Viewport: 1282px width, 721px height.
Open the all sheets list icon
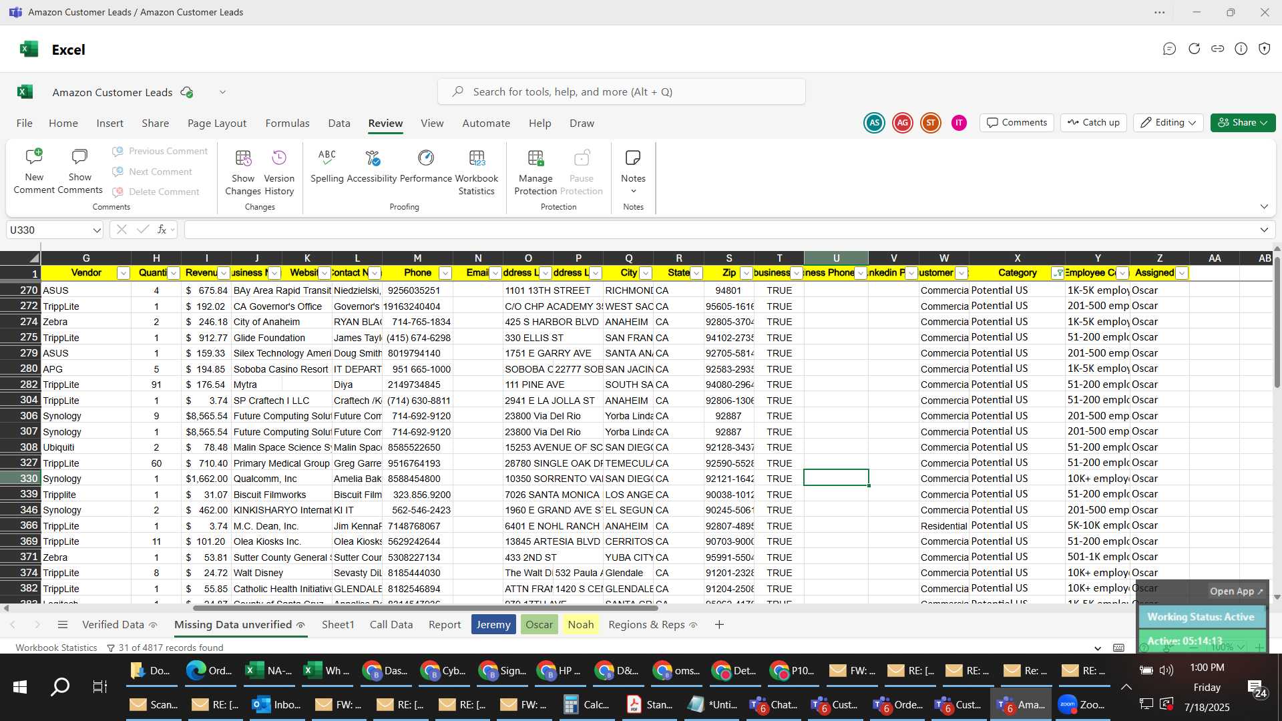coord(63,625)
